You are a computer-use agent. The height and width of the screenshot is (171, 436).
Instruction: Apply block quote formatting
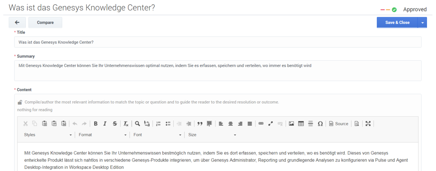coord(200,124)
